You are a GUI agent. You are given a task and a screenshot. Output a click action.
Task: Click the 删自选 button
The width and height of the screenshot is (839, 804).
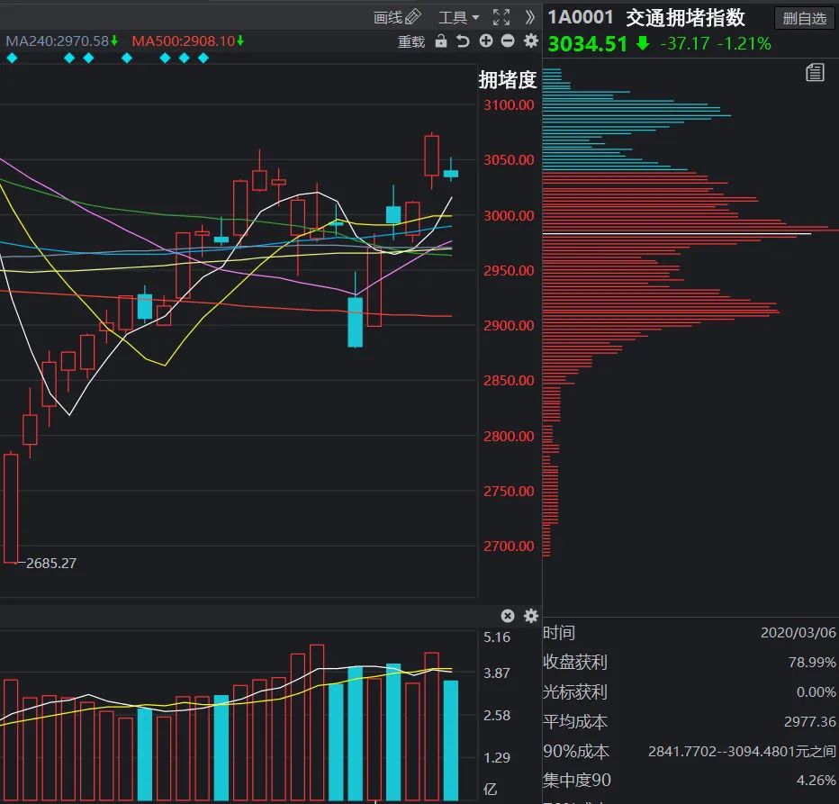[x=804, y=18]
